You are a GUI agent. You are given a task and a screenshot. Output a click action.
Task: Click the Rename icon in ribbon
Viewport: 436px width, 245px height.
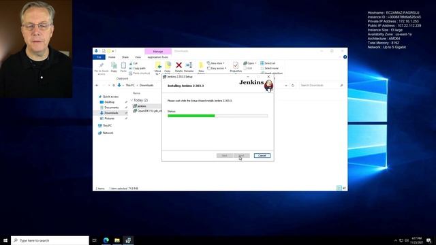click(x=189, y=65)
